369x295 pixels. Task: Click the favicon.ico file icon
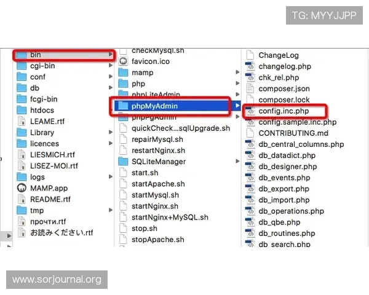tap(123, 61)
